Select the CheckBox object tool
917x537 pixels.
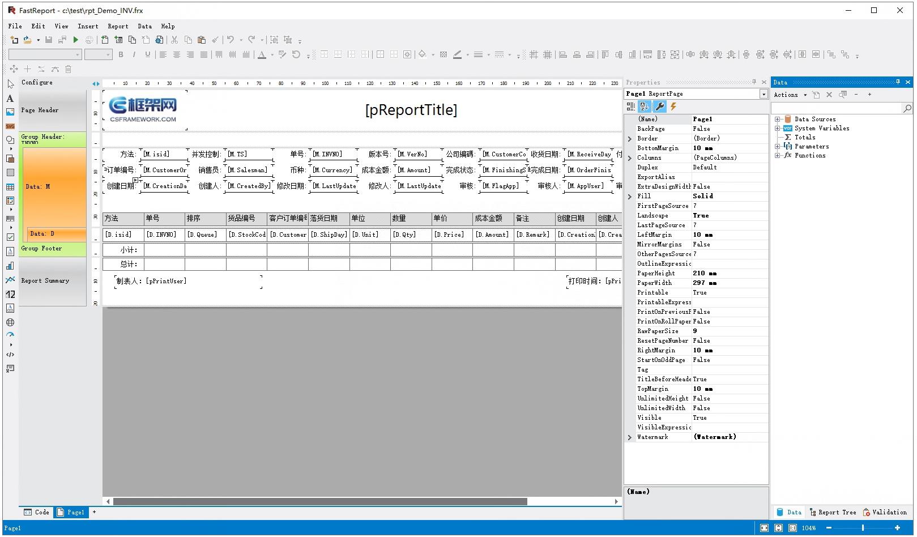click(x=10, y=237)
